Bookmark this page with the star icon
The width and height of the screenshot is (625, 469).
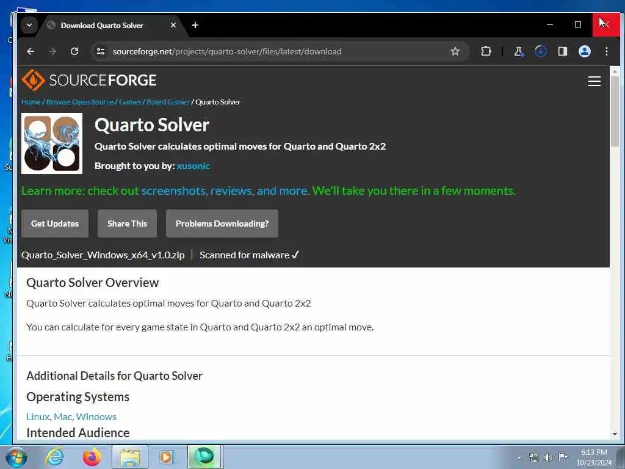(455, 51)
